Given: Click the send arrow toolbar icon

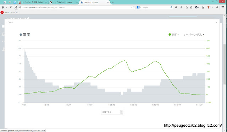Looking at the screenshot, I should [x=217, y=7].
